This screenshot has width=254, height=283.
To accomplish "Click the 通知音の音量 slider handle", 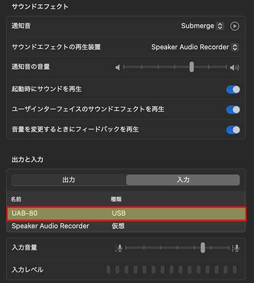I will 191,67.
